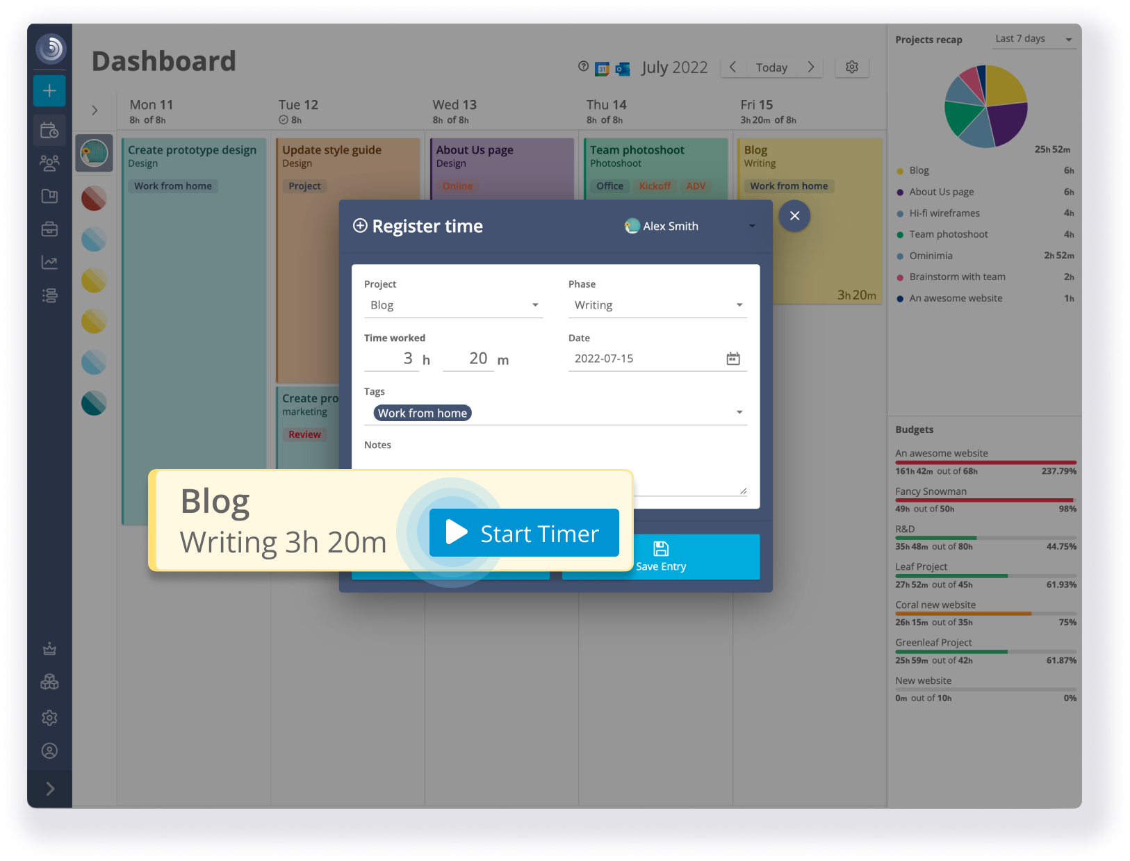Open the reports chart sidebar icon

[49, 262]
